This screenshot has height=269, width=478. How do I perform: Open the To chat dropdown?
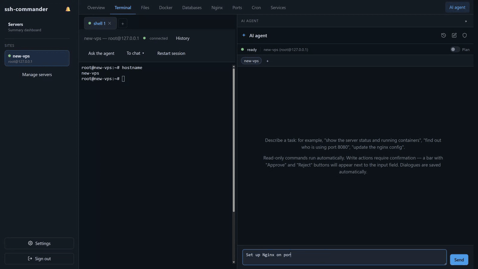pos(135,53)
